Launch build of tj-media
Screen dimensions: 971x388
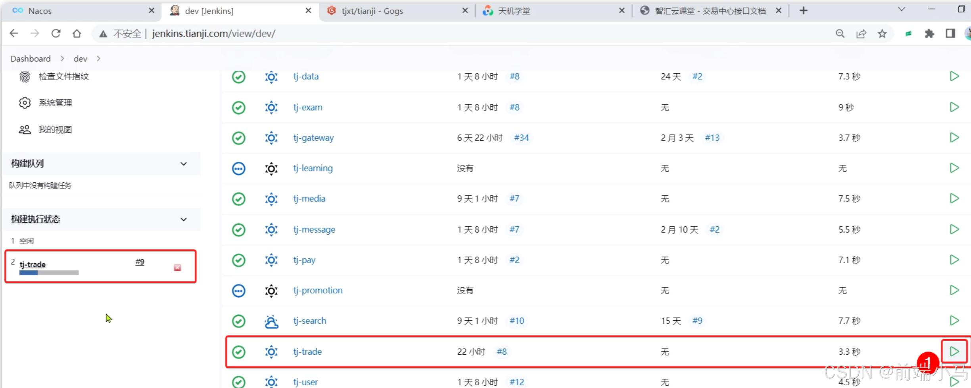(954, 198)
